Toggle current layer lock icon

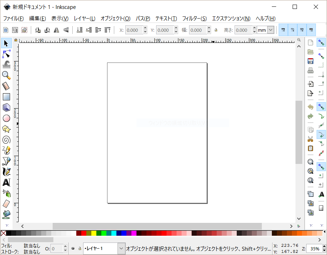80,248
